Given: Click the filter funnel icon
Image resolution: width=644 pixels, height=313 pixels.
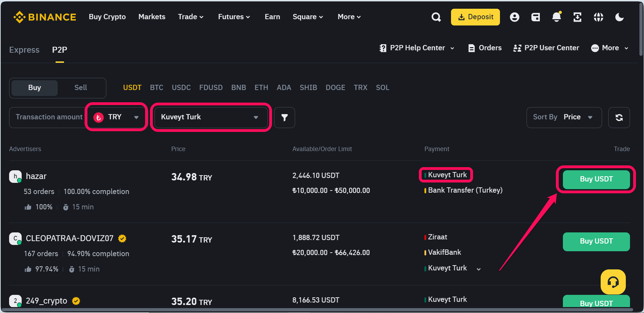Looking at the screenshot, I should (x=285, y=118).
